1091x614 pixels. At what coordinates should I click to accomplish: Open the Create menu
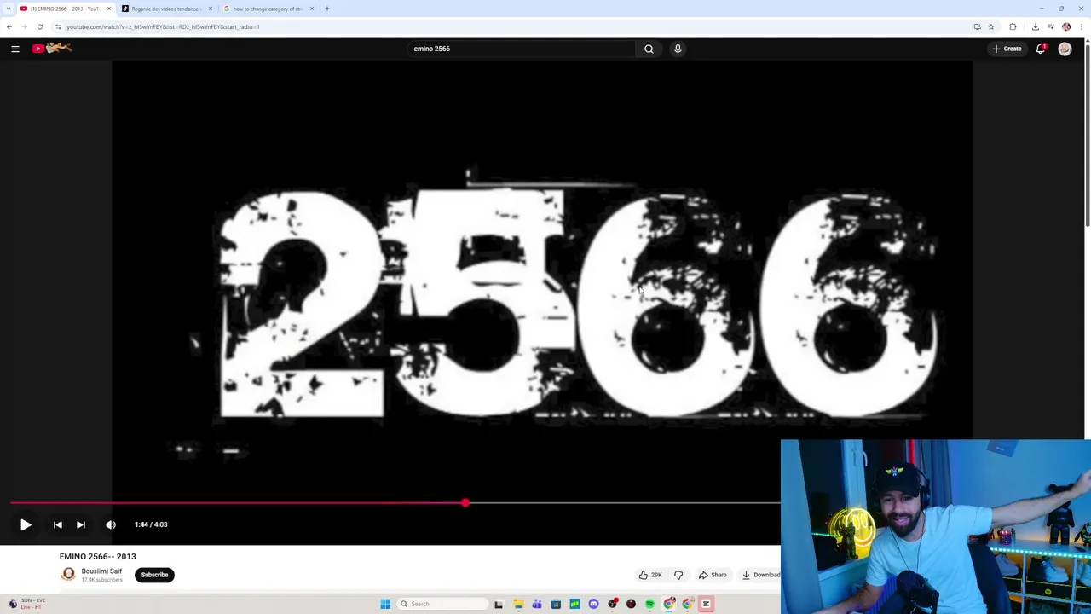point(1007,49)
